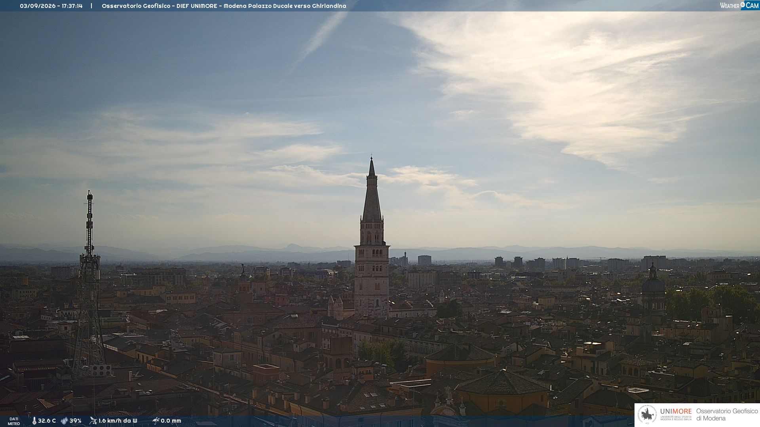Viewport: 760px width, 427px height.
Task: Click the humidity water drops icon
Action: [x=64, y=421]
